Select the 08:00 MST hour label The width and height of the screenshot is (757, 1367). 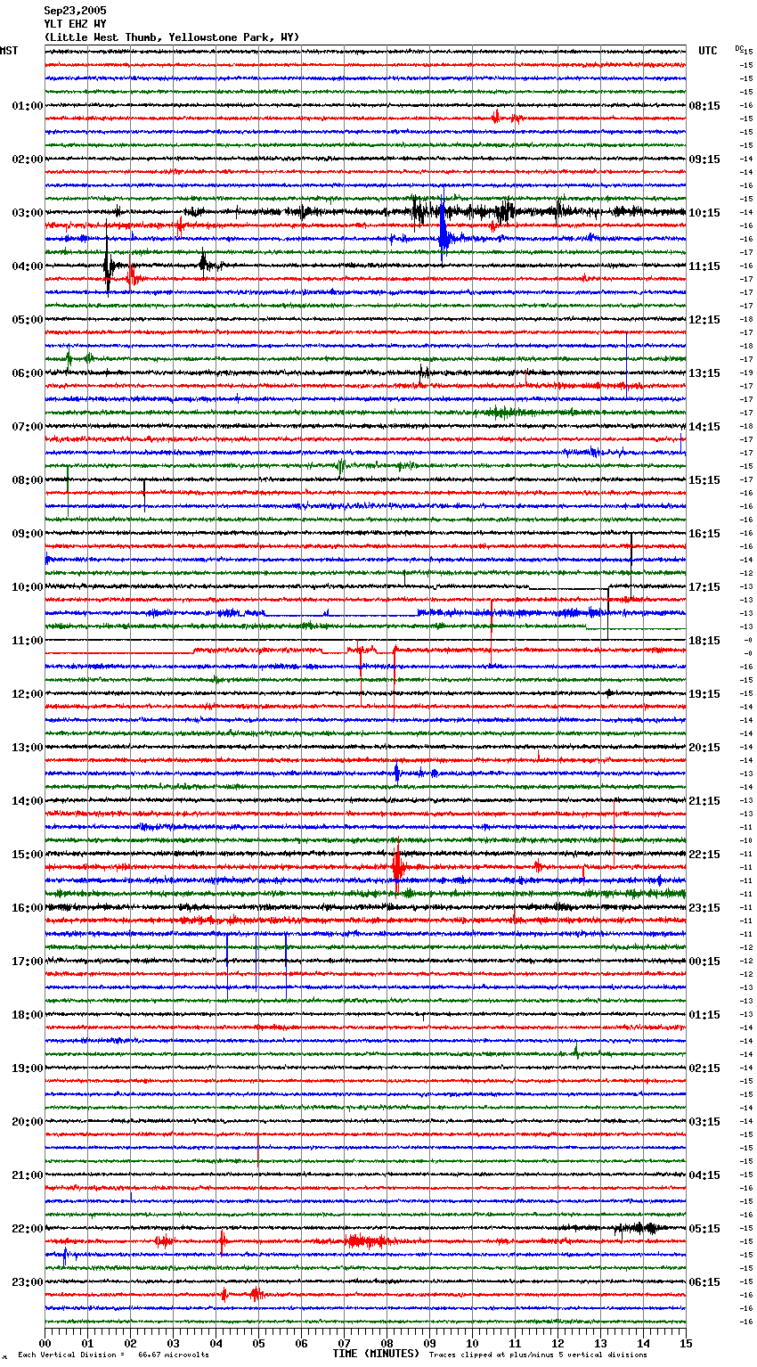click(x=28, y=480)
